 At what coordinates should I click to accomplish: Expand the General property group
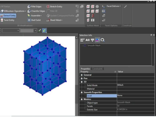coord(82,75)
